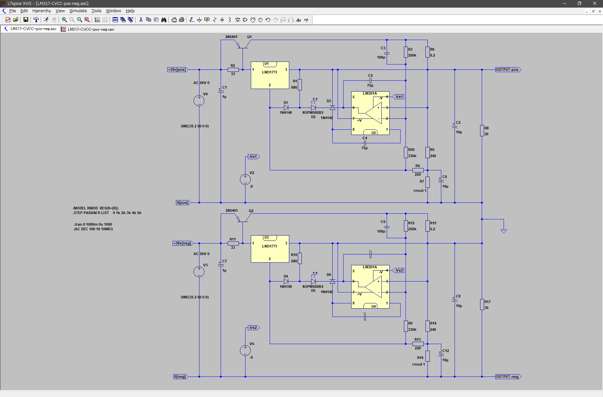Click the +36v[neg] input label
Viewport: 603px width, 397px height.
[183, 243]
